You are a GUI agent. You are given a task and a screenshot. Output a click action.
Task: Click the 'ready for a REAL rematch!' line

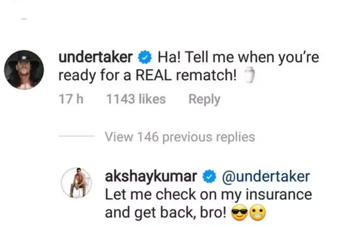click(x=147, y=76)
